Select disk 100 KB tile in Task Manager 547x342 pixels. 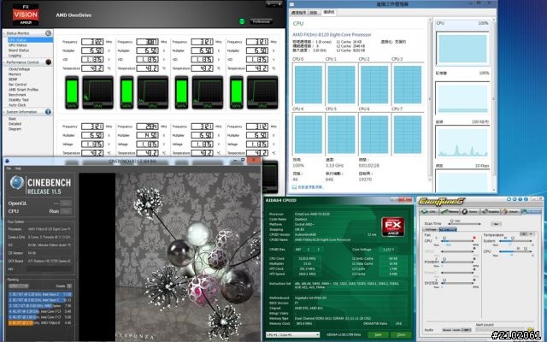462,139
